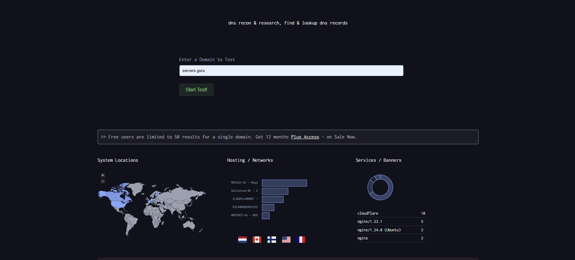Click the Netherlands flag icon

(x=242, y=240)
